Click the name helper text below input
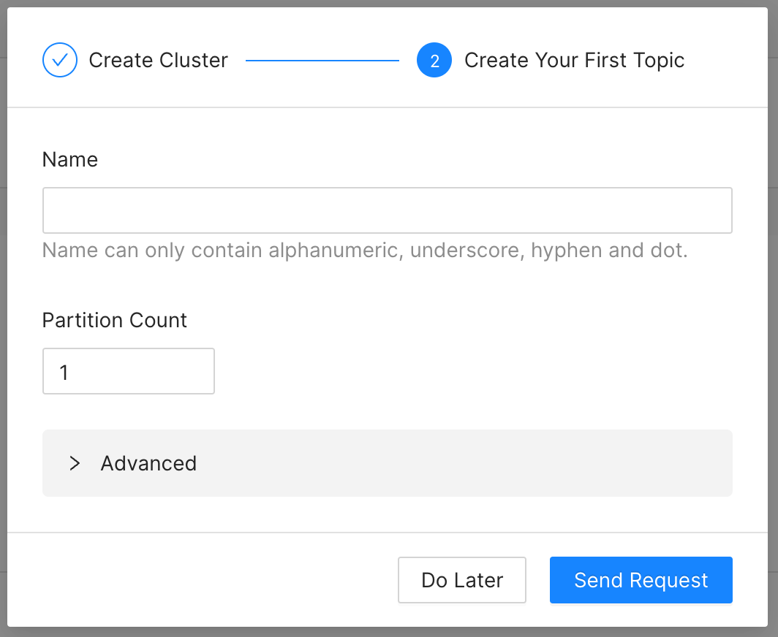 (x=365, y=251)
